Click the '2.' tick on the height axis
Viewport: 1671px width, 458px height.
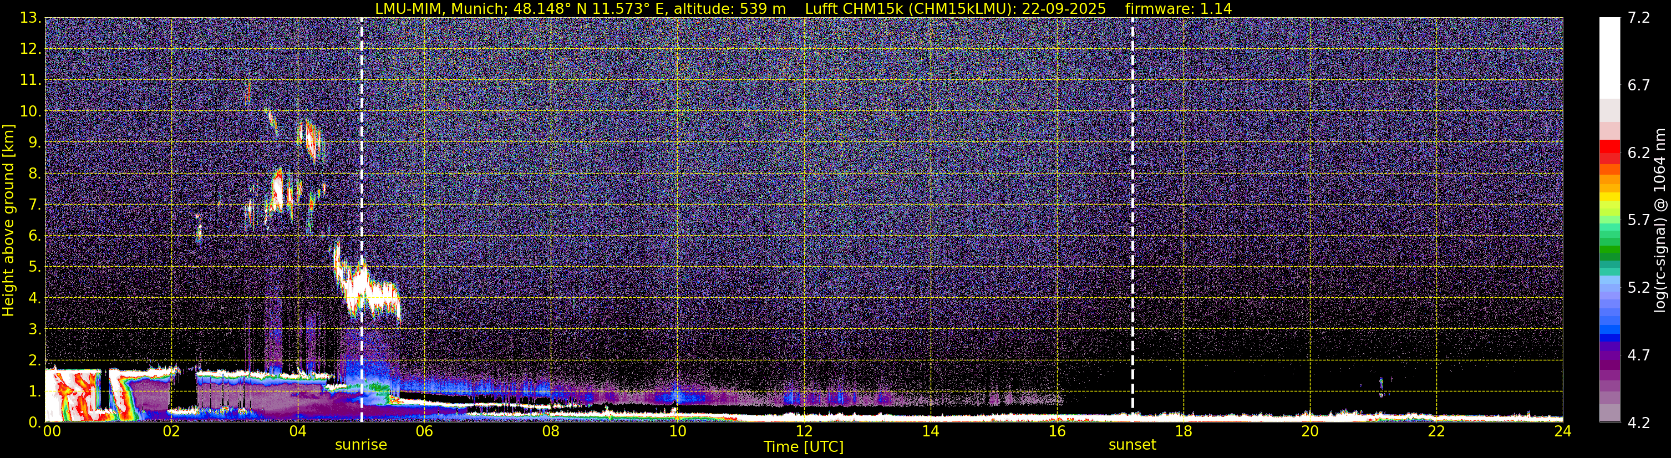pyautogui.click(x=34, y=360)
